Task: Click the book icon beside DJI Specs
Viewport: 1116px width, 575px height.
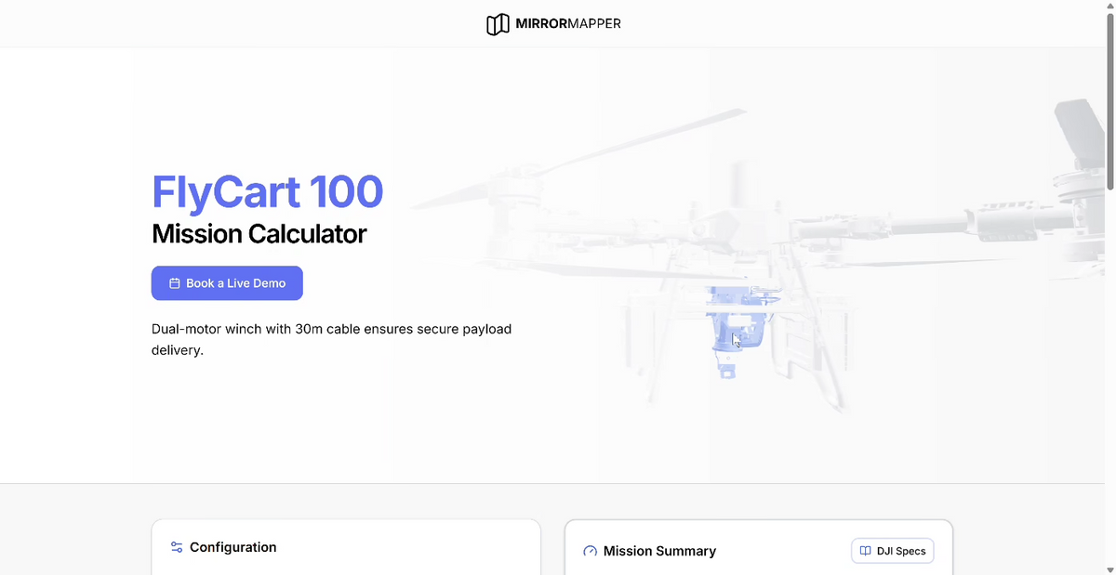Action: (865, 551)
